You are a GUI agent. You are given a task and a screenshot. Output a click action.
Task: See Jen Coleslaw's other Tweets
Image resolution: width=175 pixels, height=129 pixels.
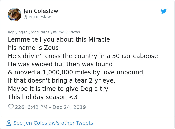pos(53,123)
